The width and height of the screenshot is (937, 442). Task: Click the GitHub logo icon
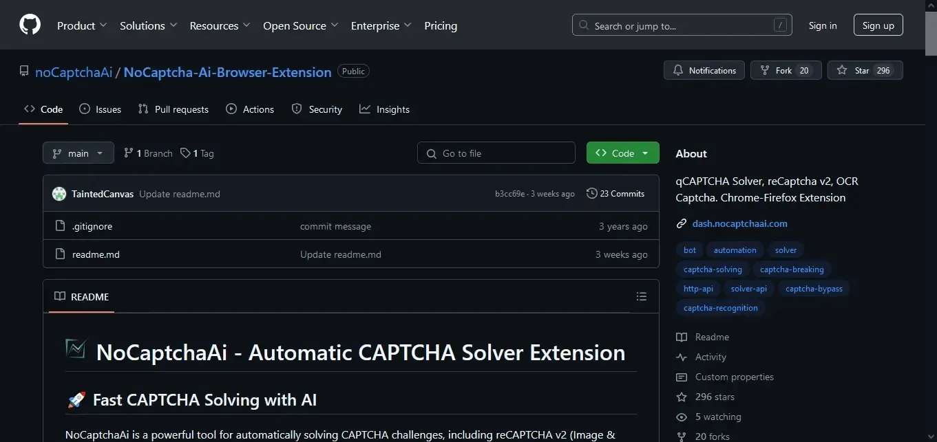click(30, 25)
